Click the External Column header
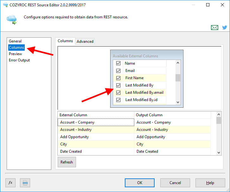 [96, 115]
